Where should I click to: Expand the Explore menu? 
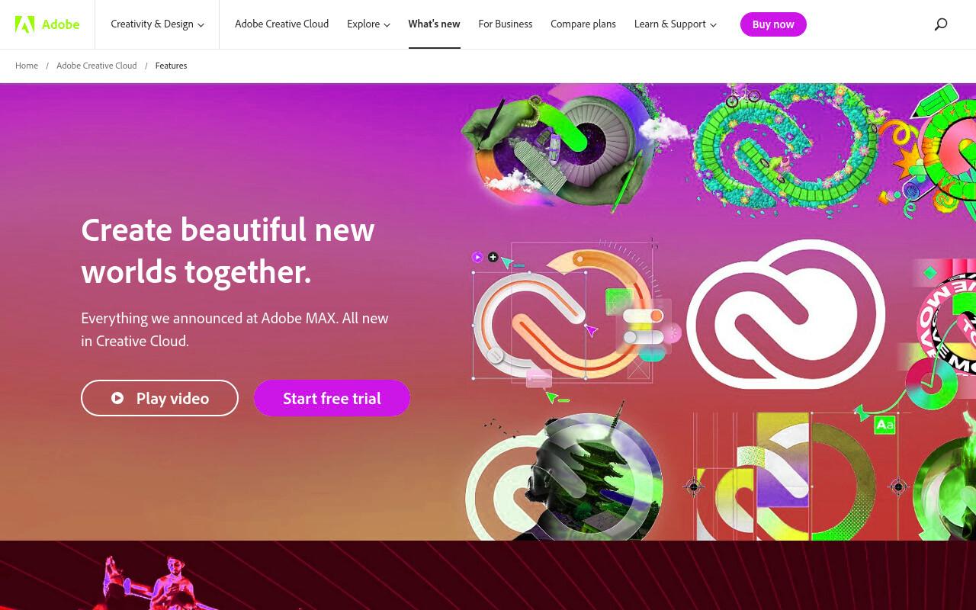368,24
